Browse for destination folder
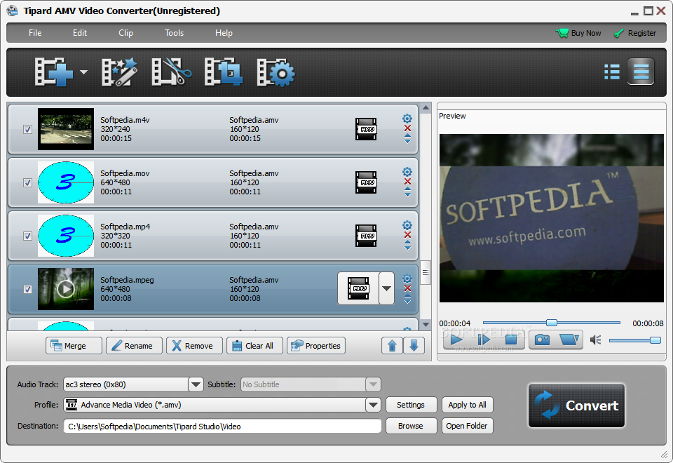 [411, 426]
